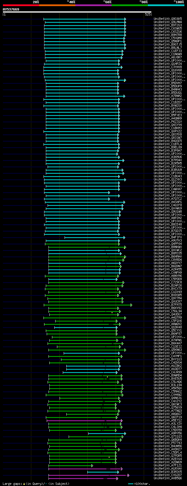Click the UniRef100_A4SAP1 label
Viewport: 187px width, 486px height.
point(168,202)
